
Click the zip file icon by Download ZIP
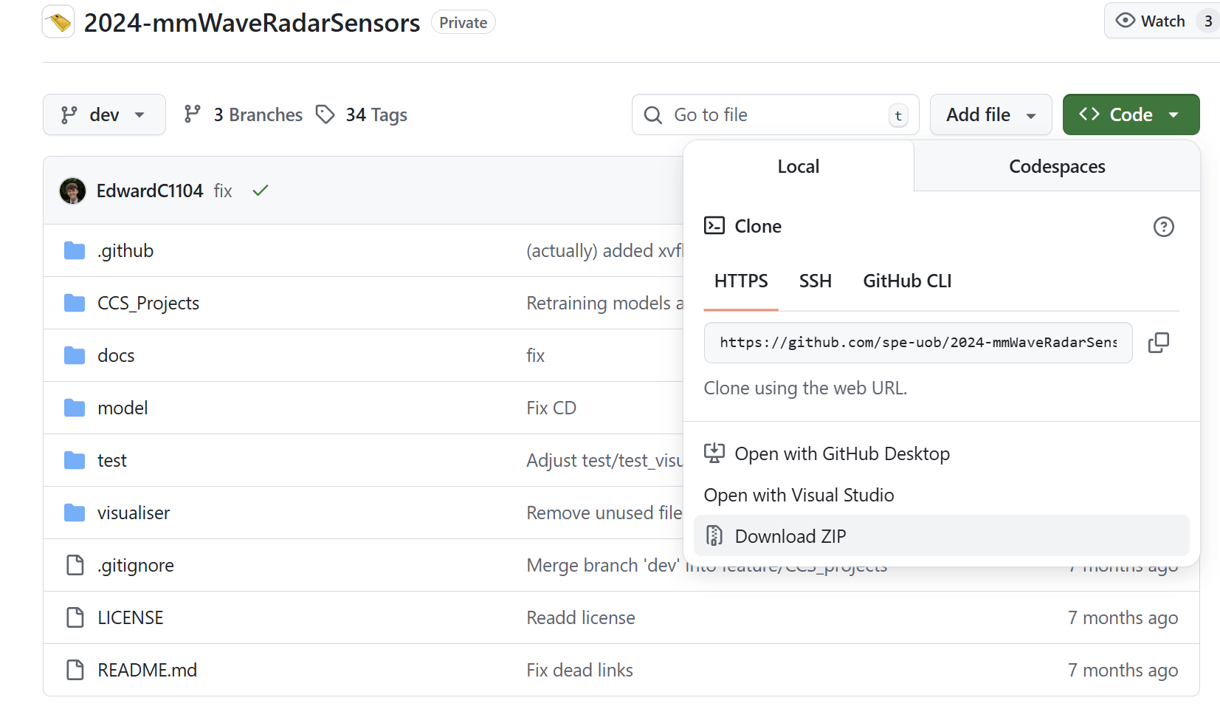714,535
